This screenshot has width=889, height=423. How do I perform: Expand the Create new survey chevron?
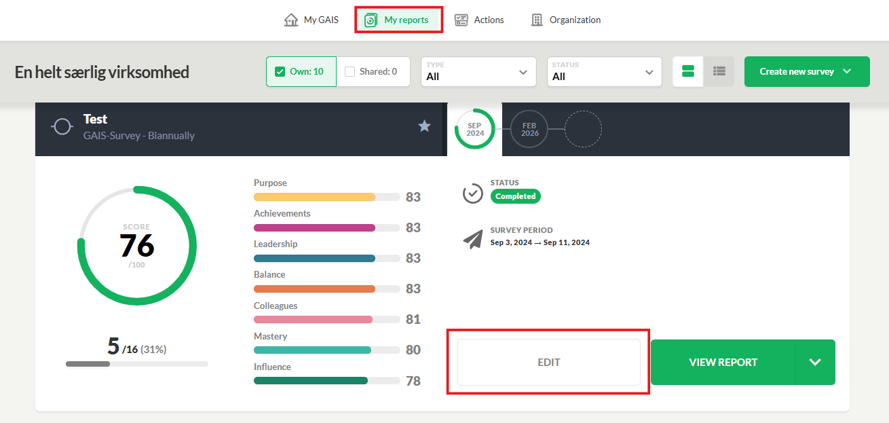847,71
